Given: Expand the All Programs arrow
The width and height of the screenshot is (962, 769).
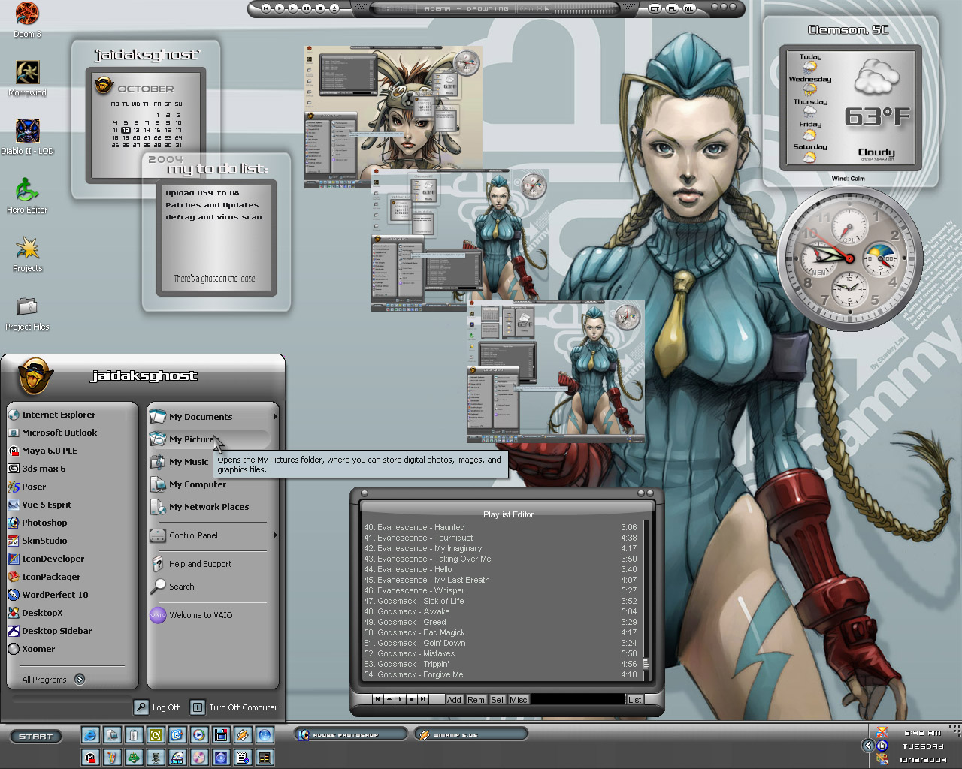Looking at the screenshot, I should [80, 679].
